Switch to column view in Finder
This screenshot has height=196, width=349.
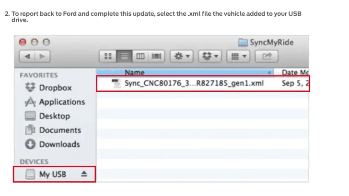point(140,56)
